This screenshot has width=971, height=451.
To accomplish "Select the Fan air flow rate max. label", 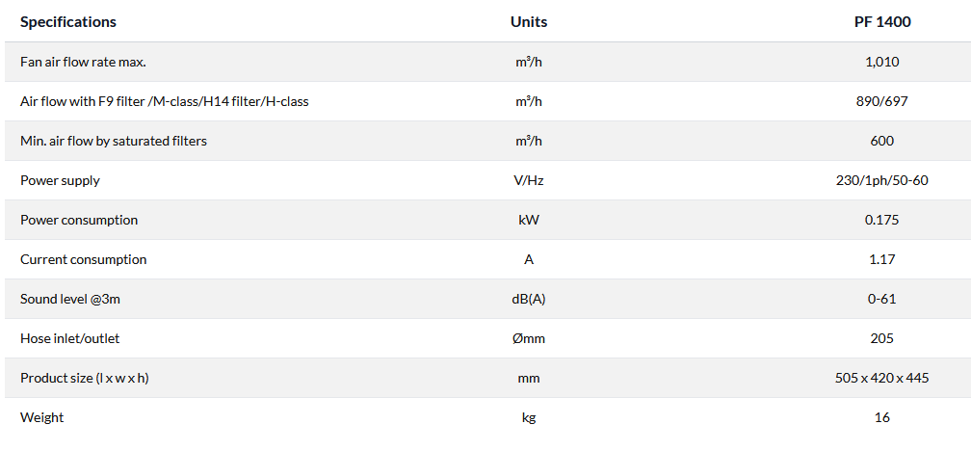I will [83, 62].
